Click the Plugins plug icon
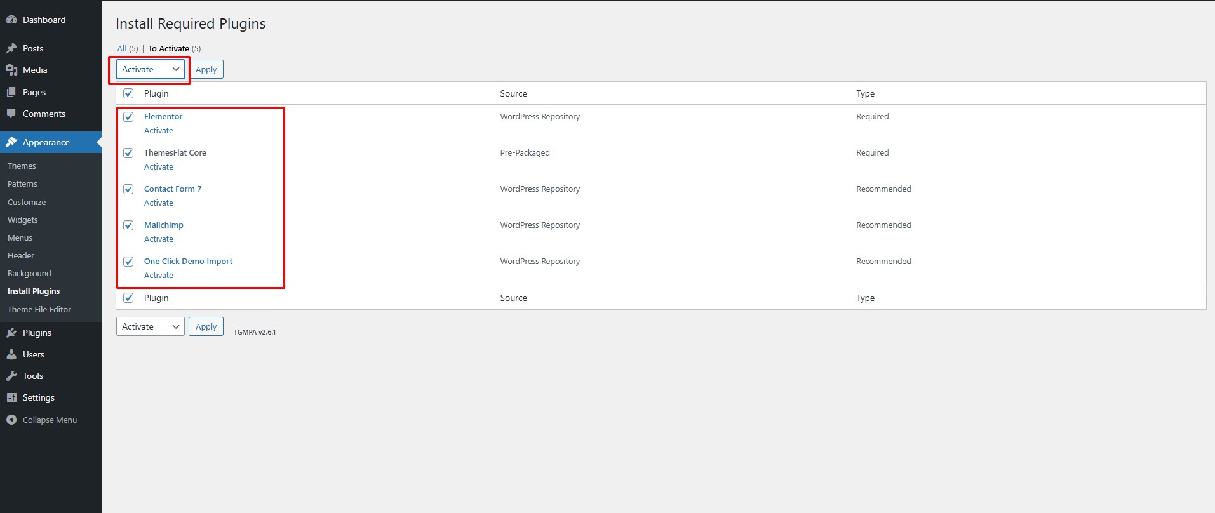Image resolution: width=1215 pixels, height=513 pixels. 11,333
